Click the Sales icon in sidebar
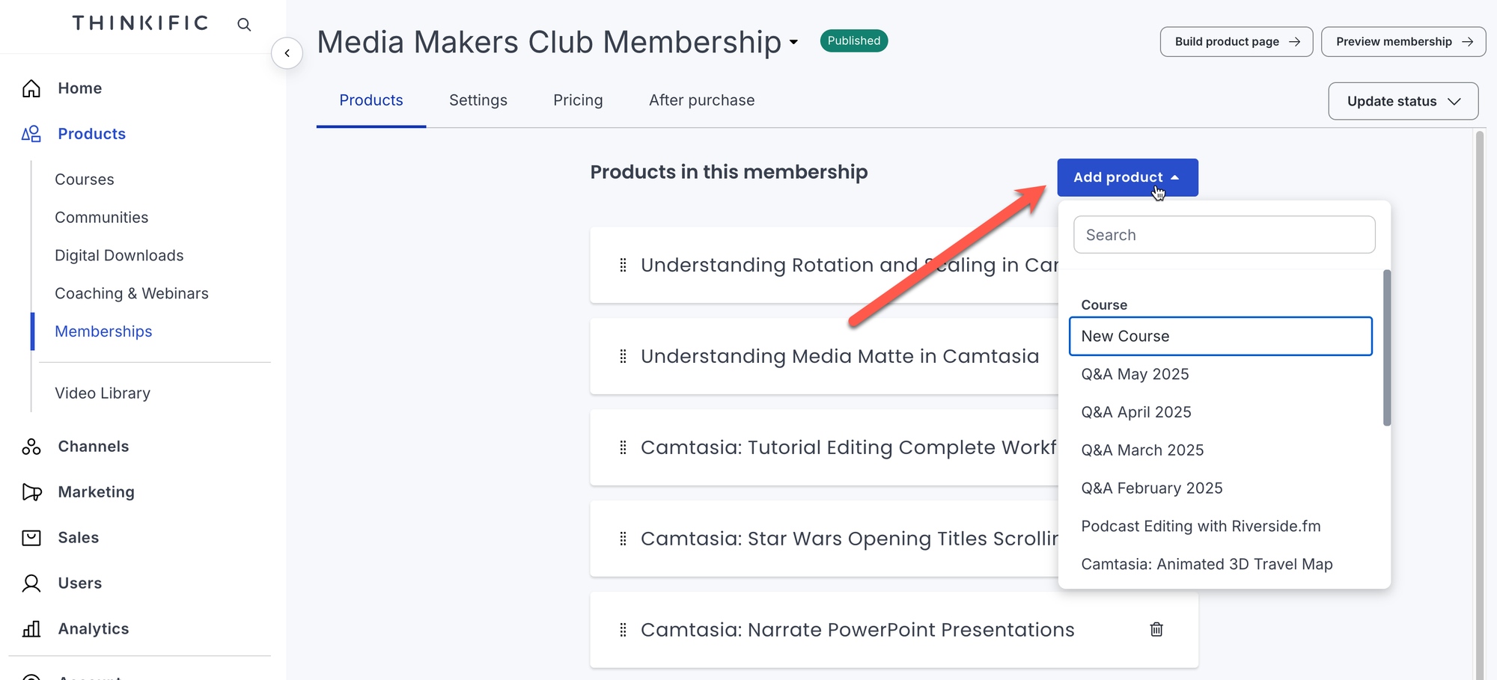 click(31, 538)
